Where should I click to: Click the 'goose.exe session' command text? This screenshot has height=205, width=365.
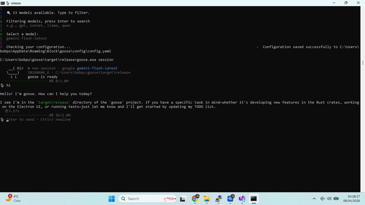(95, 60)
